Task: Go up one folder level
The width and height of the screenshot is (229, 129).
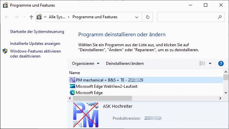Action: (x=31, y=17)
